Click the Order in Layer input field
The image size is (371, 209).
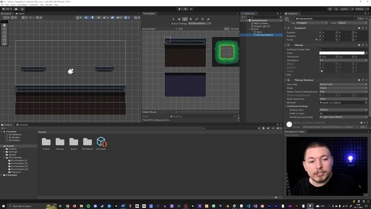pos(343,114)
